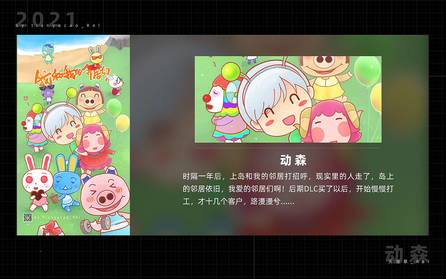Select the white 动森 heading above the description
446x279 pixels.
(293, 160)
